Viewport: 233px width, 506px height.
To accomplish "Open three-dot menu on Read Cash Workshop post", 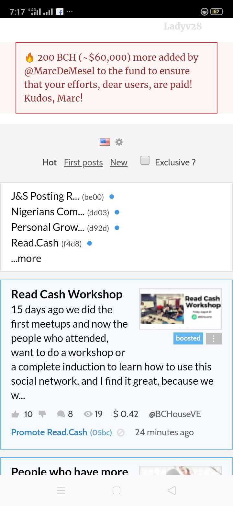I will click(214, 338).
